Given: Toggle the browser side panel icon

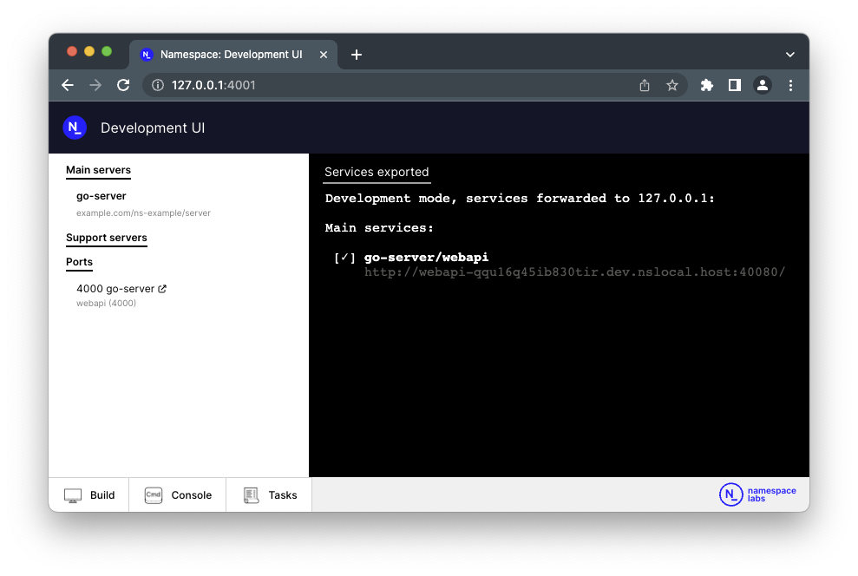Looking at the screenshot, I should pyautogui.click(x=734, y=85).
